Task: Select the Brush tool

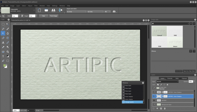Action: click(8, 29)
